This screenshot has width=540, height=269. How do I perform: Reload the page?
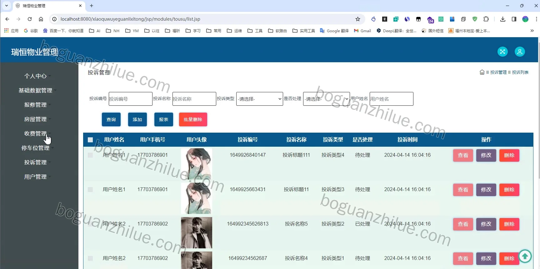[30, 19]
